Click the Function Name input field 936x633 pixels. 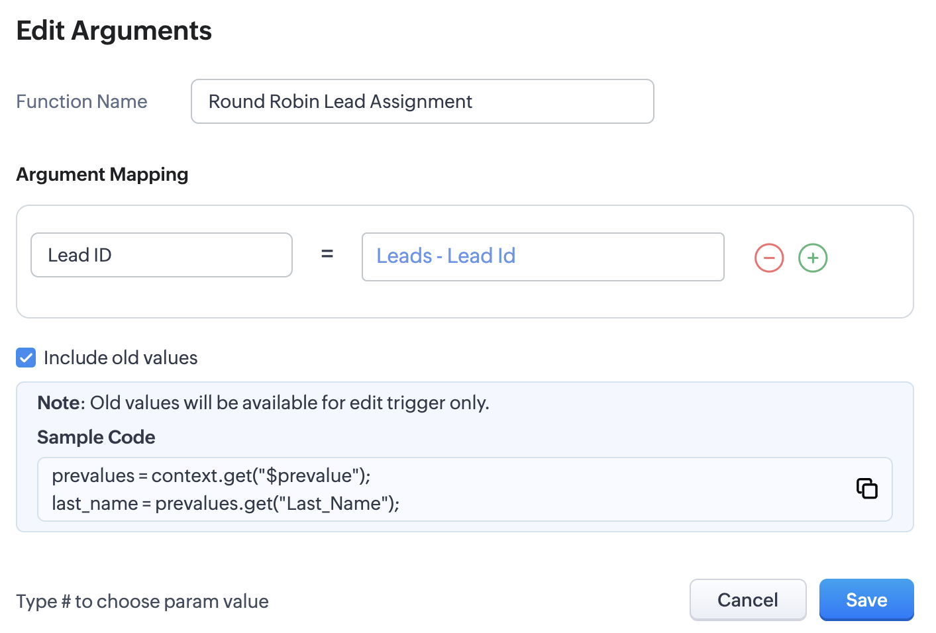[x=422, y=101]
